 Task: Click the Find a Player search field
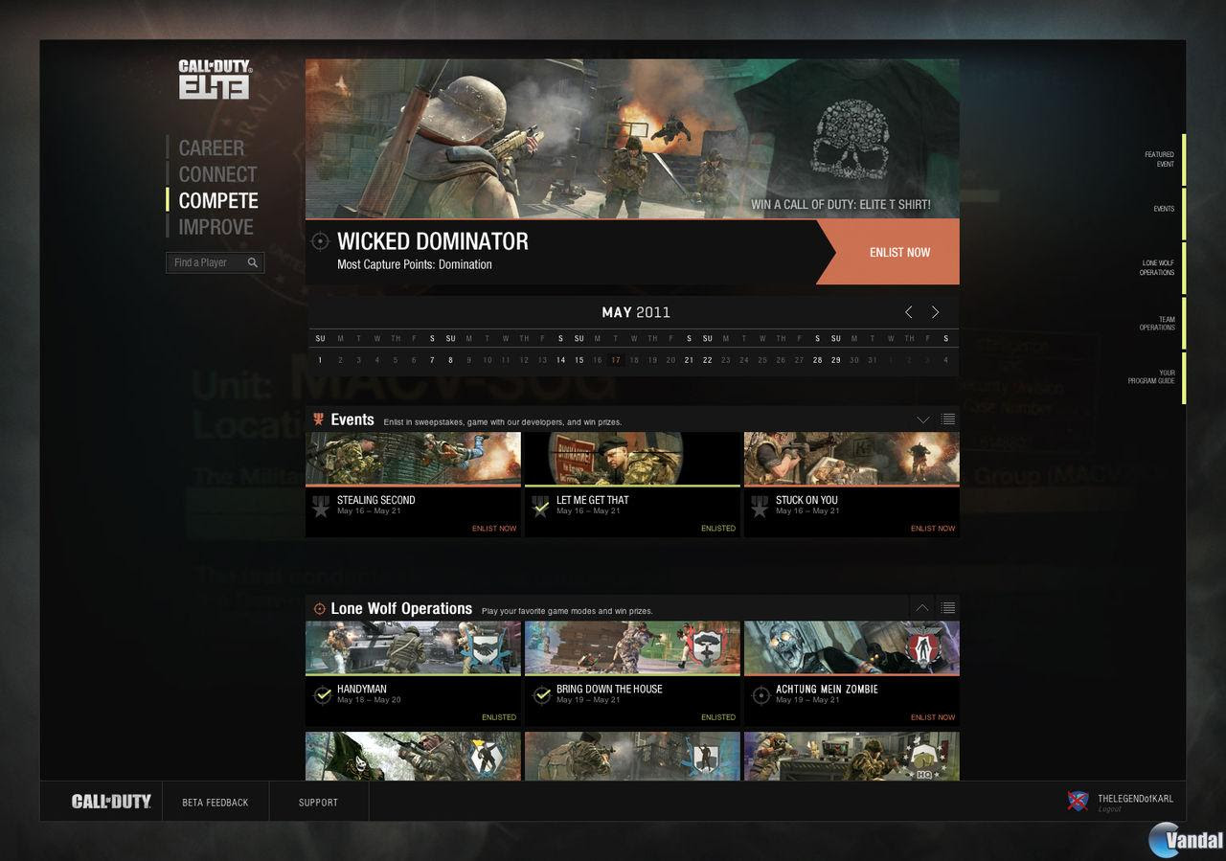(x=216, y=262)
